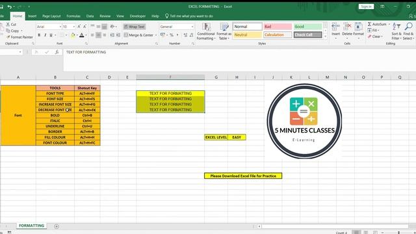Add a new sheet with plus icon
The width and height of the screenshot is (416, 234).
[x=57, y=226]
